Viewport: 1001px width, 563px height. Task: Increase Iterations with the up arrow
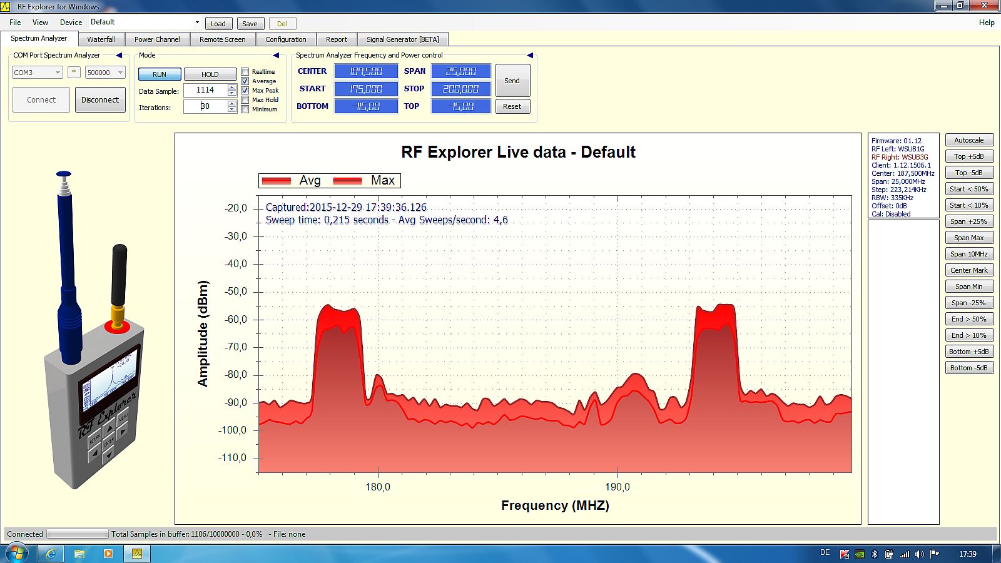232,103
